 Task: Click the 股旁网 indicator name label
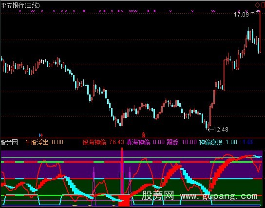[9, 142]
